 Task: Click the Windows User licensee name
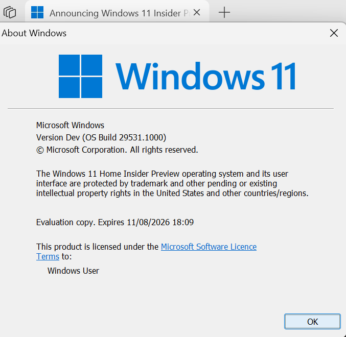[x=73, y=271]
